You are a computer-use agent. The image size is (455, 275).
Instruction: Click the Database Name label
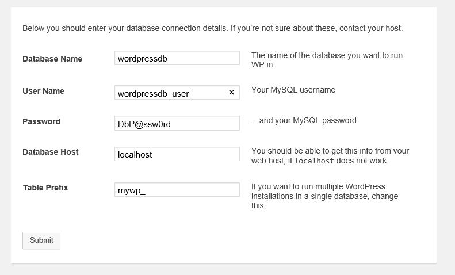tap(52, 59)
